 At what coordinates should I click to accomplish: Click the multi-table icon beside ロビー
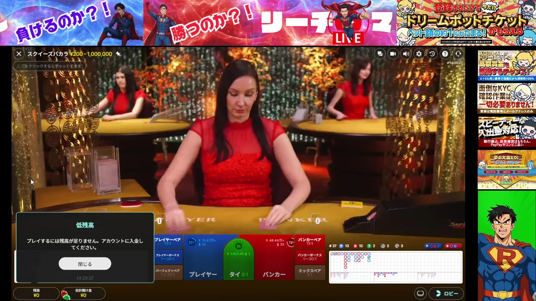(420, 293)
